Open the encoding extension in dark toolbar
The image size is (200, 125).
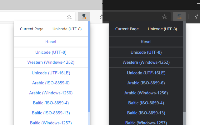coord(179,17)
